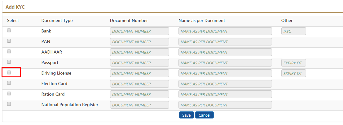Viewport: 343px width, 125px height.
Task: Tick the Driving License checkbox
Action: pyautogui.click(x=9, y=72)
